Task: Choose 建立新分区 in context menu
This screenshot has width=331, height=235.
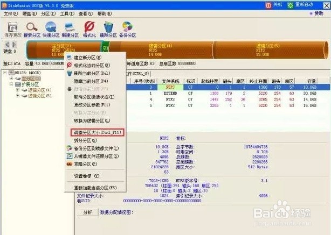Action: [95, 58]
